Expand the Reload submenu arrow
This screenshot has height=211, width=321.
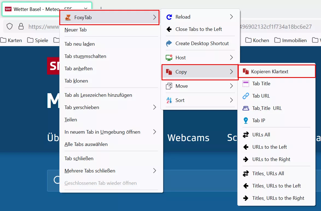tap(231, 17)
